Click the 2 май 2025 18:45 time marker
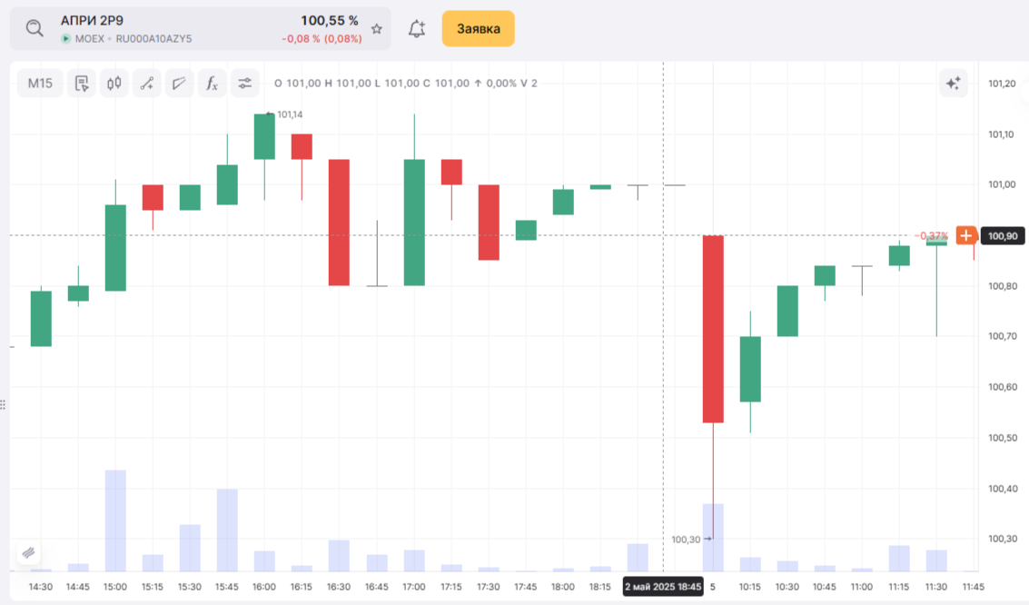Screen dimensions: 1029x605 click(x=663, y=587)
